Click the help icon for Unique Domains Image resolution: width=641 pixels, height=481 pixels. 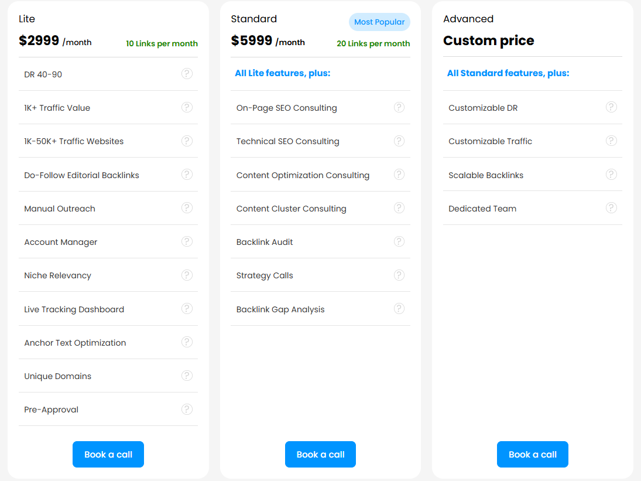187,376
